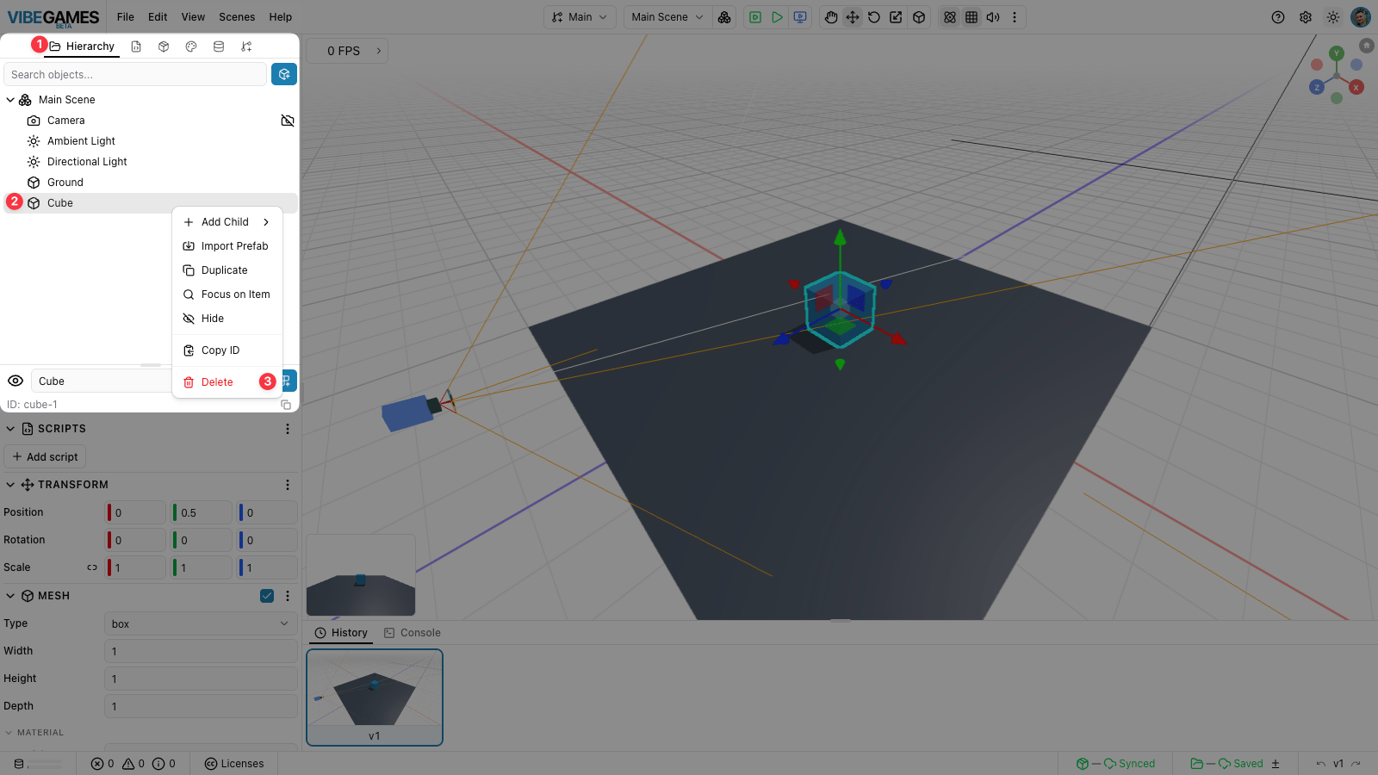This screenshot has height=775, width=1378.
Task: Toggle the scale link proportions icon
Action: tap(92, 567)
